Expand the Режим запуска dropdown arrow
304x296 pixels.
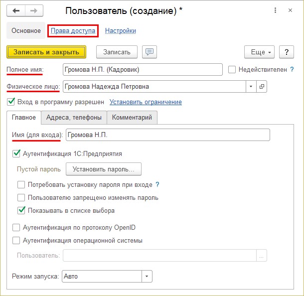[147, 276]
